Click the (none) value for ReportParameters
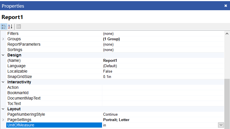The image size is (230, 129). pyautogui.click(x=108, y=44)
